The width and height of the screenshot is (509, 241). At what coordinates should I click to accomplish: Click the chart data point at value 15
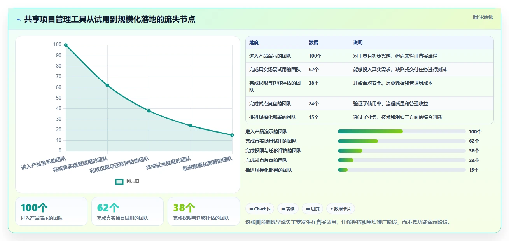[x=232, y=135]
